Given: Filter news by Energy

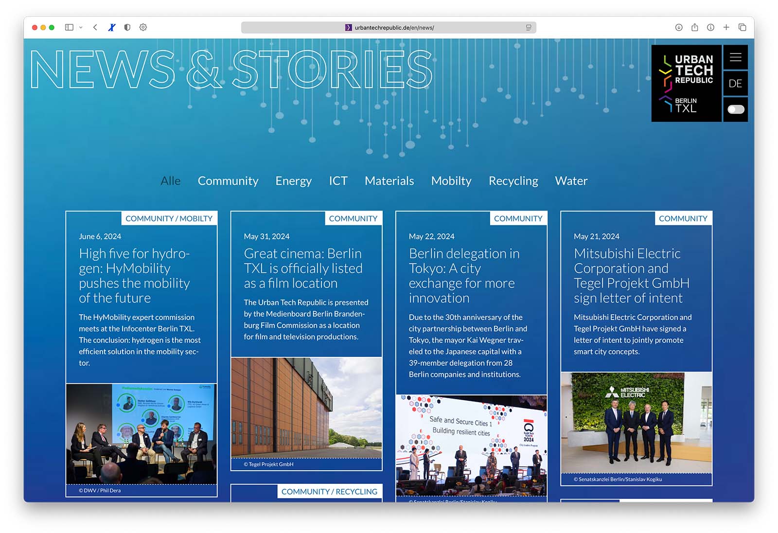Looking at the screenshot, I should click(x=294, y=181).
